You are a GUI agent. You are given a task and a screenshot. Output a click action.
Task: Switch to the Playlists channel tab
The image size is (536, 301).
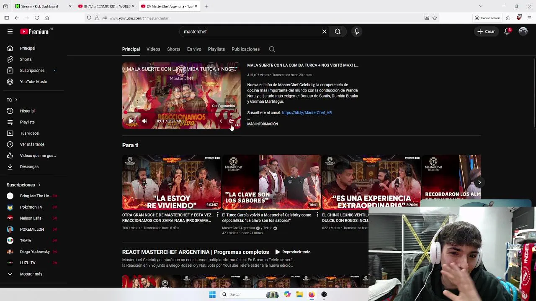click(x=216, y=49)
